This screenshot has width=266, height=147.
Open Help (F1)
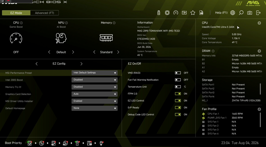[221, 13]
